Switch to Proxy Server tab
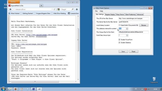This screenshot has width=162, height=91. pos(120,15)
